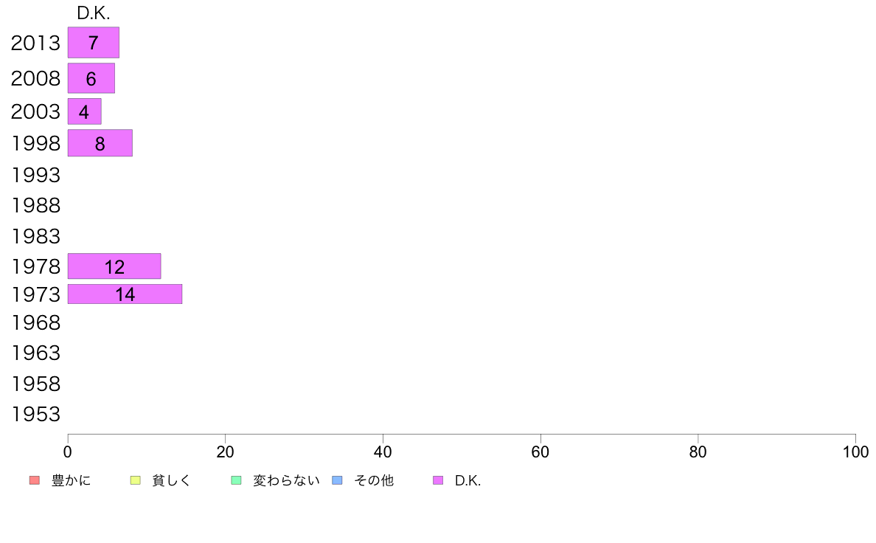Select the 2013 bar labeled 7

(x=94, y=43)
